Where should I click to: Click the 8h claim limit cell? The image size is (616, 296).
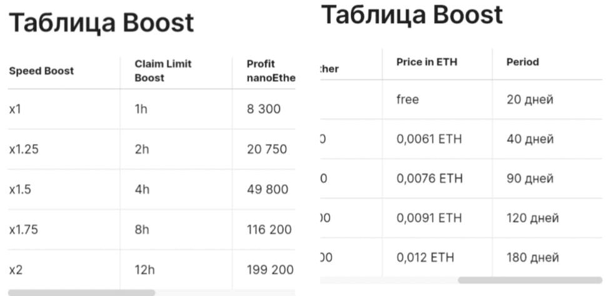pyautogui.click(x=142, y=230)
